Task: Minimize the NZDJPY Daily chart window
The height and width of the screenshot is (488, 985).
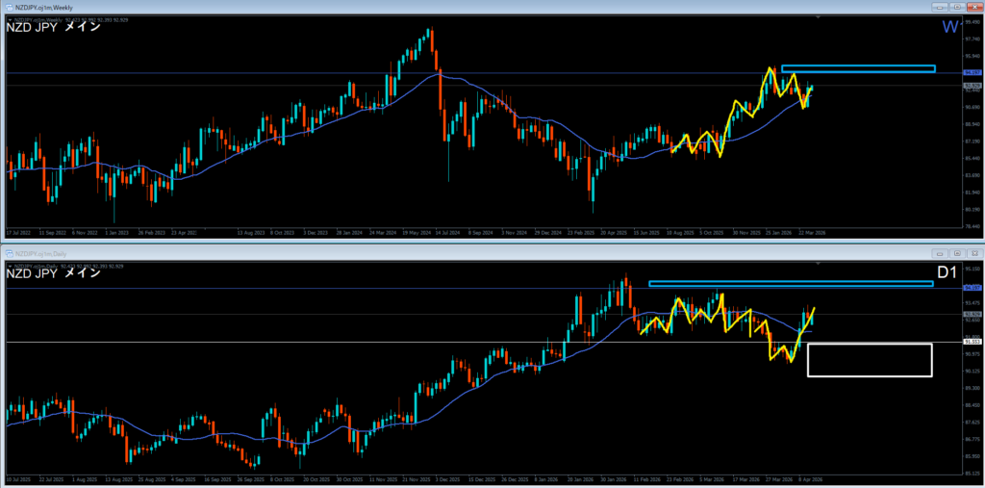Action: (x=942, y=252)
